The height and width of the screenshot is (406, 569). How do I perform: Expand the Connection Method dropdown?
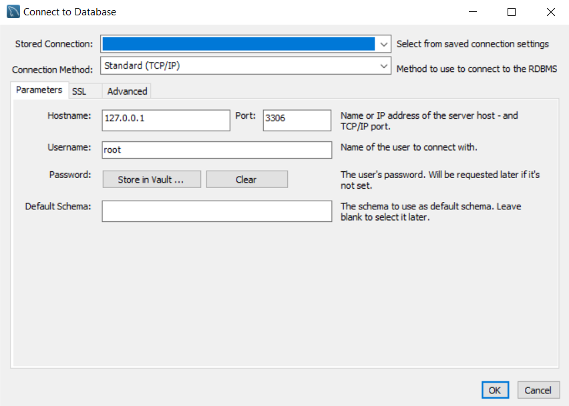[x=240, y=66]
